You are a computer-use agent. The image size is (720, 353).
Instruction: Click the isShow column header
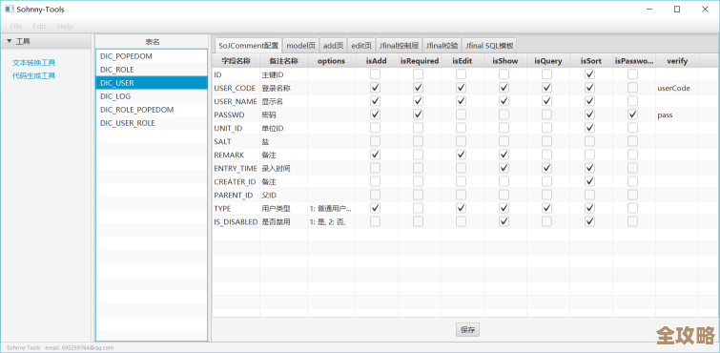[x=505, y=61]
